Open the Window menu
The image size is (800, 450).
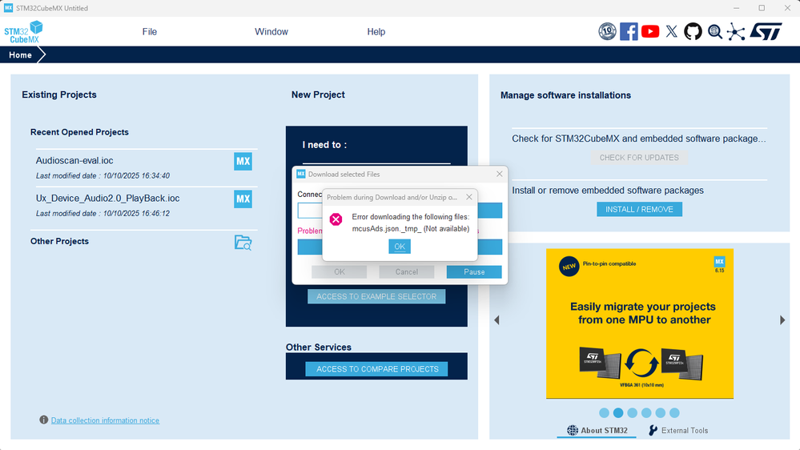click(271, 32)
